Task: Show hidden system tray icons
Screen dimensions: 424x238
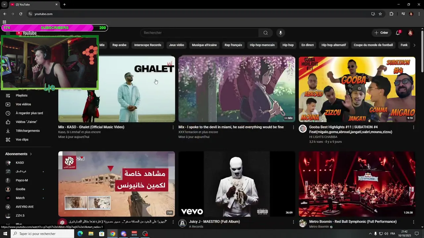Action: (370, 234)
